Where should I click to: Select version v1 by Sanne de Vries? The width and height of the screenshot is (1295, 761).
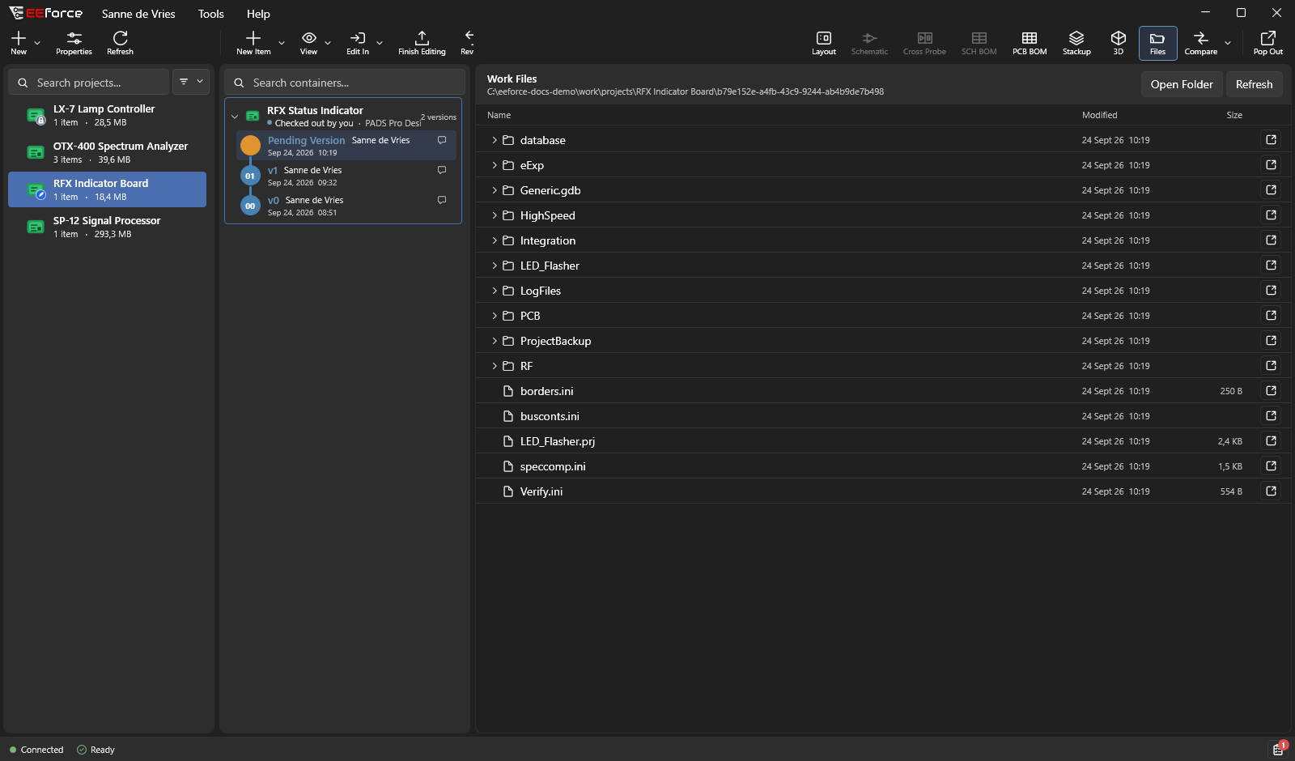346,176
